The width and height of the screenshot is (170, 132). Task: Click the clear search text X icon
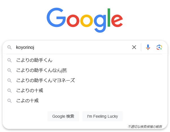tap(134, 47)
